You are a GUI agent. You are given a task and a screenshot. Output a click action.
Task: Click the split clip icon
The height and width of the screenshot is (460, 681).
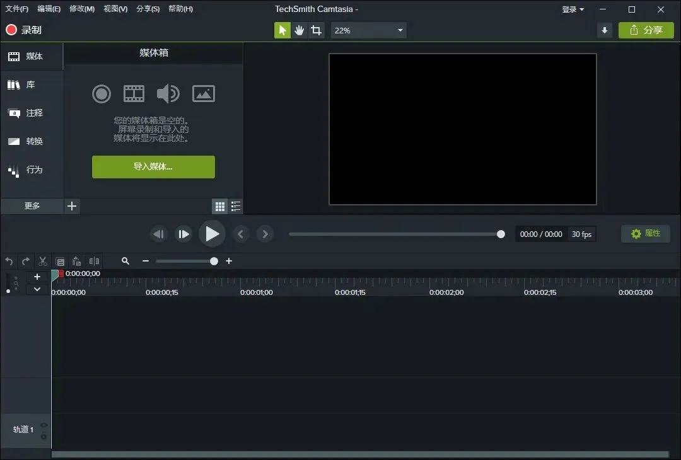[x=94, y=262]
